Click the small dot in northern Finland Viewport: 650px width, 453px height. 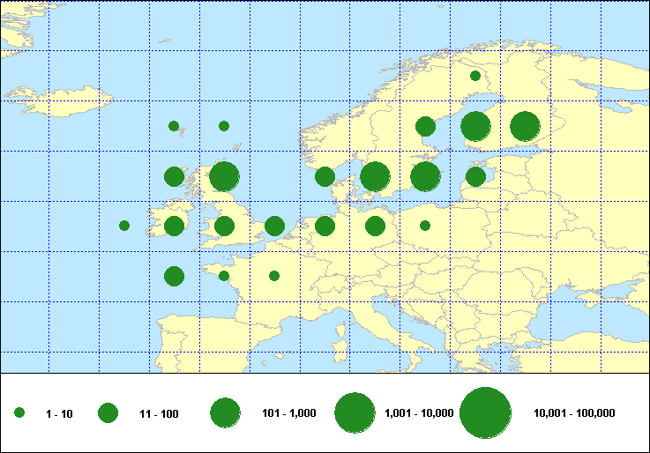(475, 76)
